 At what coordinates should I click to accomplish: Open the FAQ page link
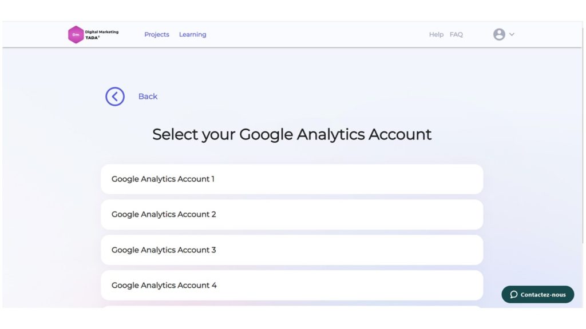pos(456,34)
